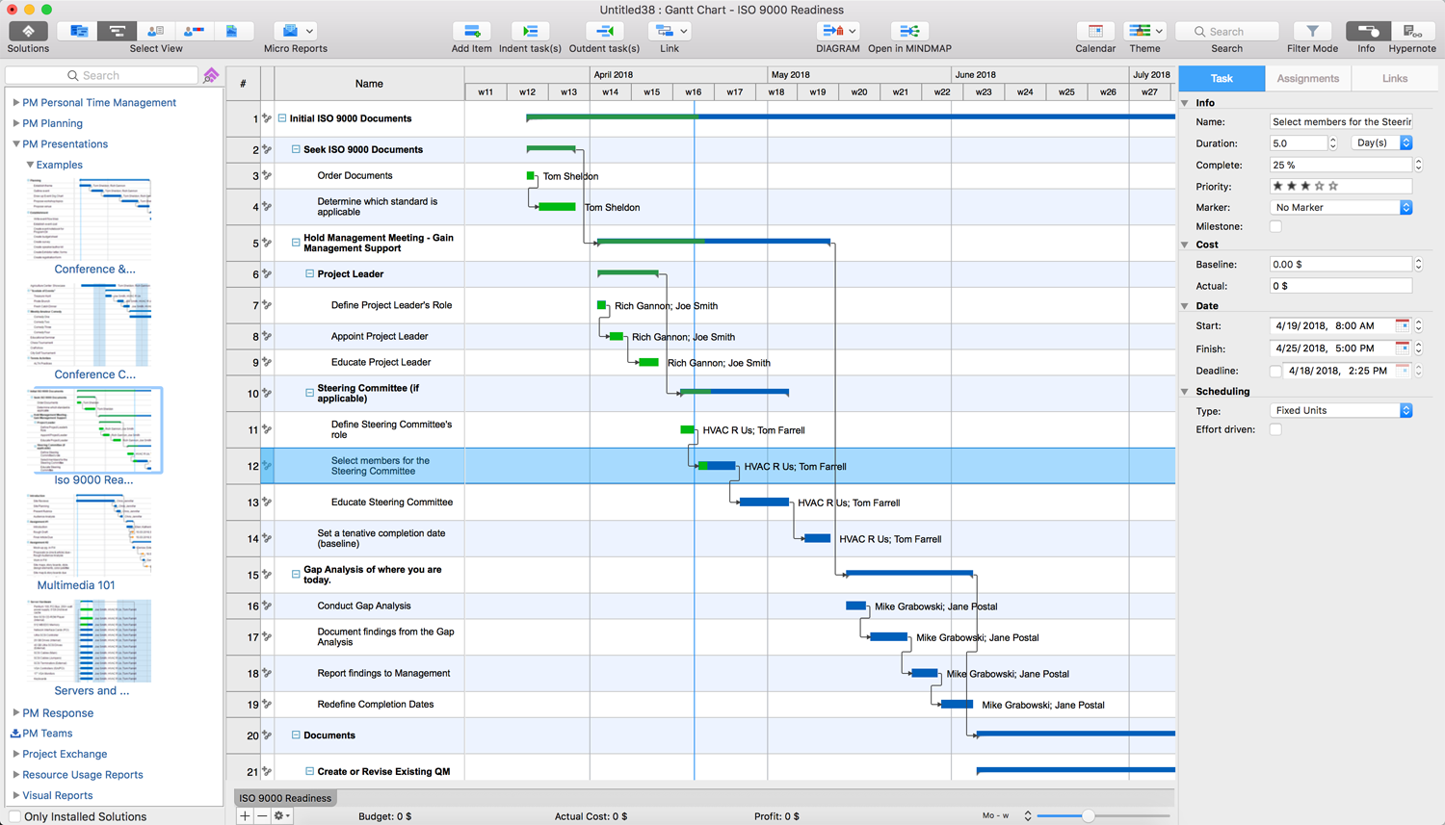The height and width of the screenshot is (825, 1445).
Task: Click the add sheet plus button
Action: tap(245, 816)
